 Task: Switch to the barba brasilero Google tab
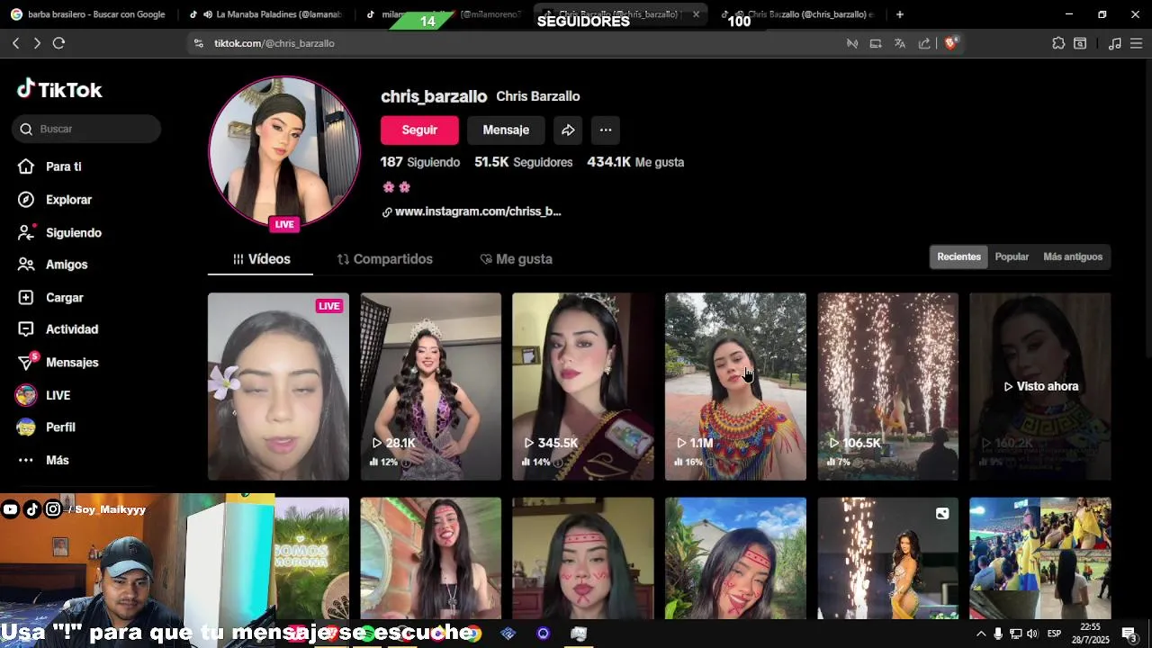click(x=87, y=14)
